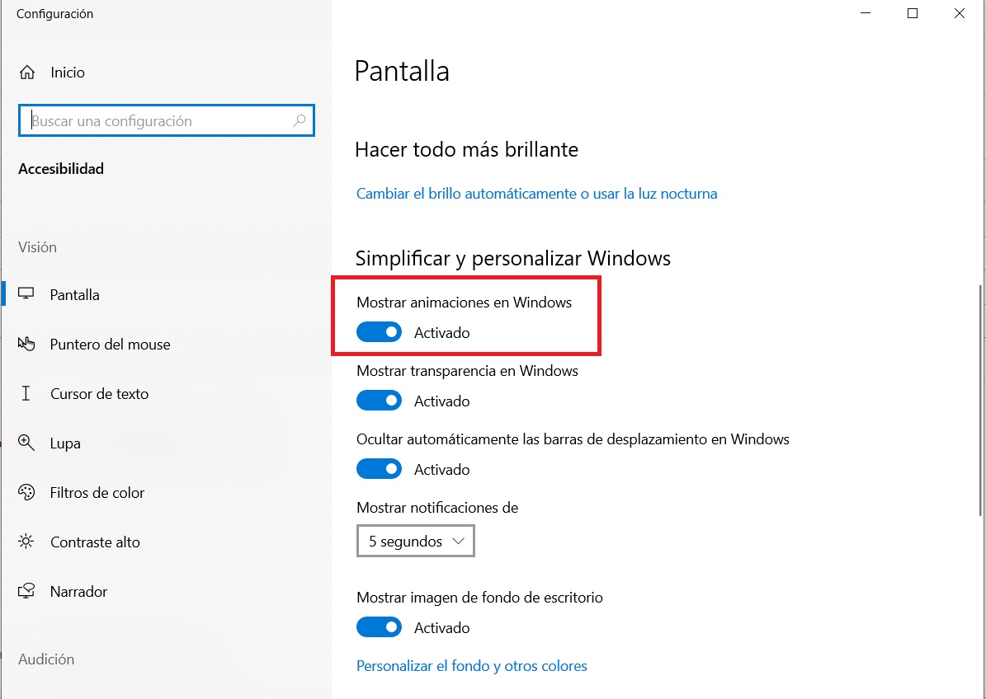Switch off Mostrar imagen de fondo de escritorio

pos(379,627)
